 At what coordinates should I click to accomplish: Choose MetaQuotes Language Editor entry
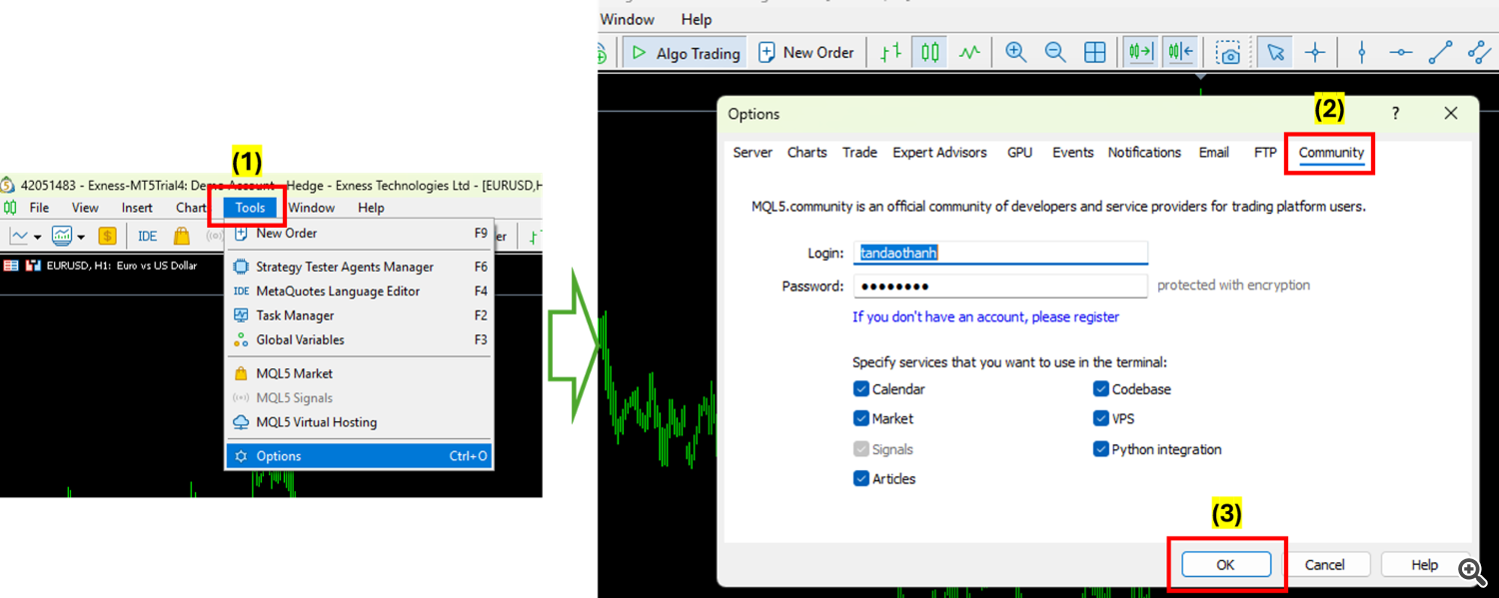pos(360,291)
